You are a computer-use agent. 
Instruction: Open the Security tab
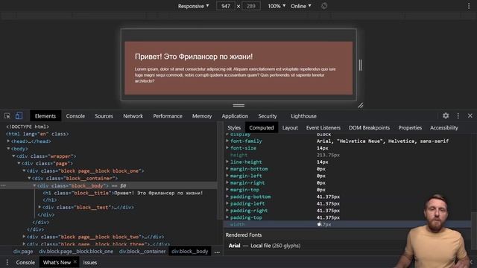click(x=268, y=116)
